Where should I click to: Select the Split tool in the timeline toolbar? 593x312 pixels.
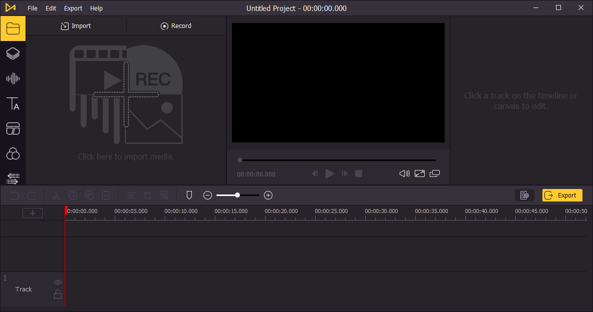coord(130,195)
